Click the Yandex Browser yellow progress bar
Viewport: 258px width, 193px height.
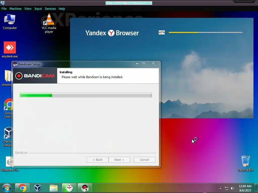[206, 32]
